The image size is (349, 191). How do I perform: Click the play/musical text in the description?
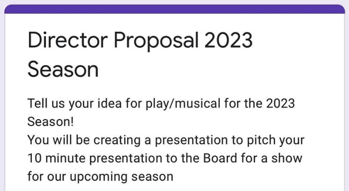pyautogui.click(x=183, y=104)
